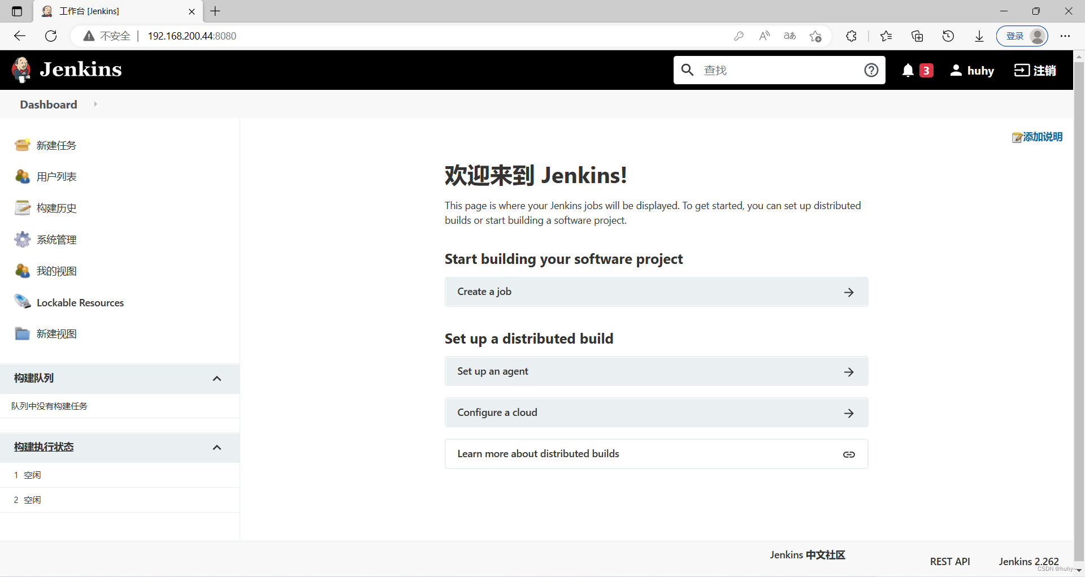Click the password key icon in address bar

tap(739, 36)
